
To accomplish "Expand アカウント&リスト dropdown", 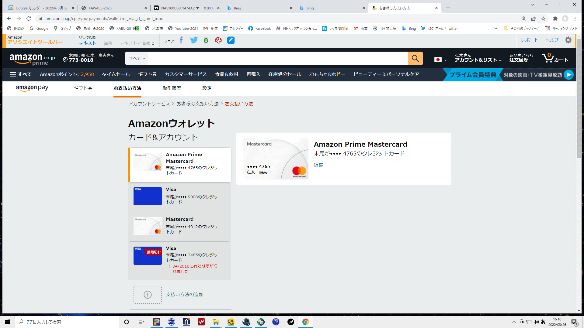I will 478,58.
